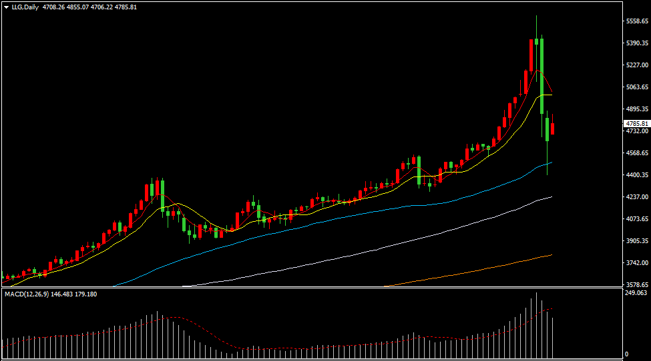Click the 249.063 MACD scale value

[636, 292]
